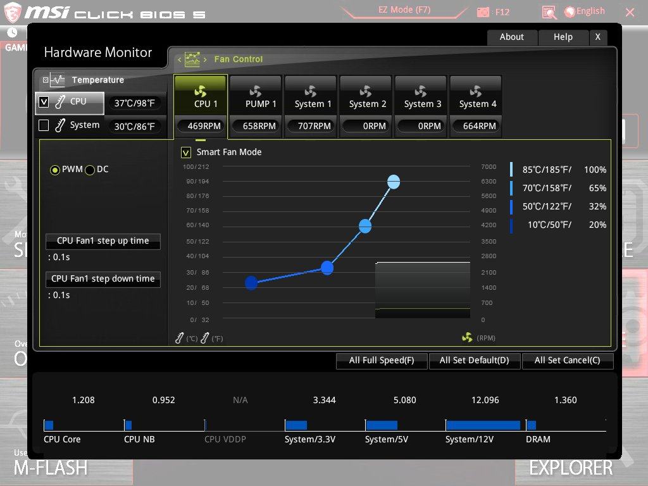This screenshot has width=648, height=486.
Task: Enable the System temperature checkbox
Action: [x=44, y=125]
